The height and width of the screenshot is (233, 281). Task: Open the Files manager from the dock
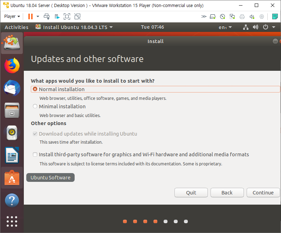pos(12,110)
